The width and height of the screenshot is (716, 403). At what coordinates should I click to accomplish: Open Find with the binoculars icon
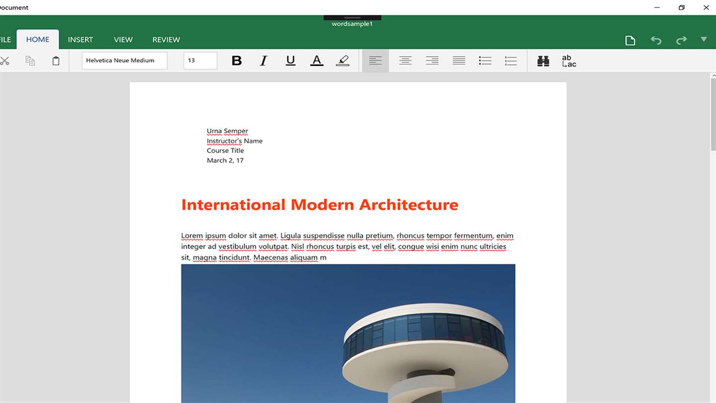pos(543,61)
